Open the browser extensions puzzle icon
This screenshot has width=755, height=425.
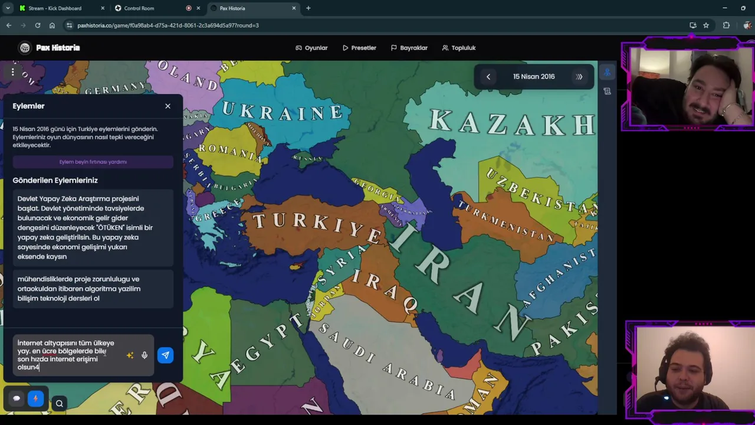[x=726, y=25]
